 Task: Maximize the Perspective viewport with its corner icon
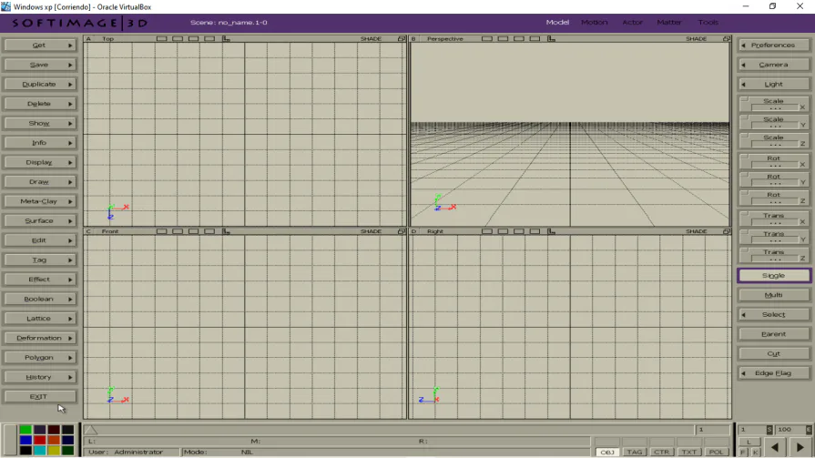coord(726,39)
